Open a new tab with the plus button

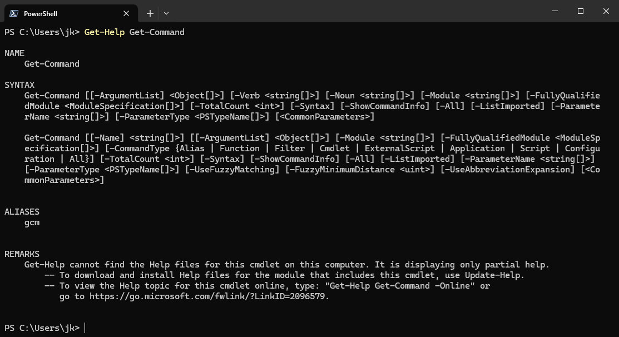pyautogui.click(x=150, y=13)
